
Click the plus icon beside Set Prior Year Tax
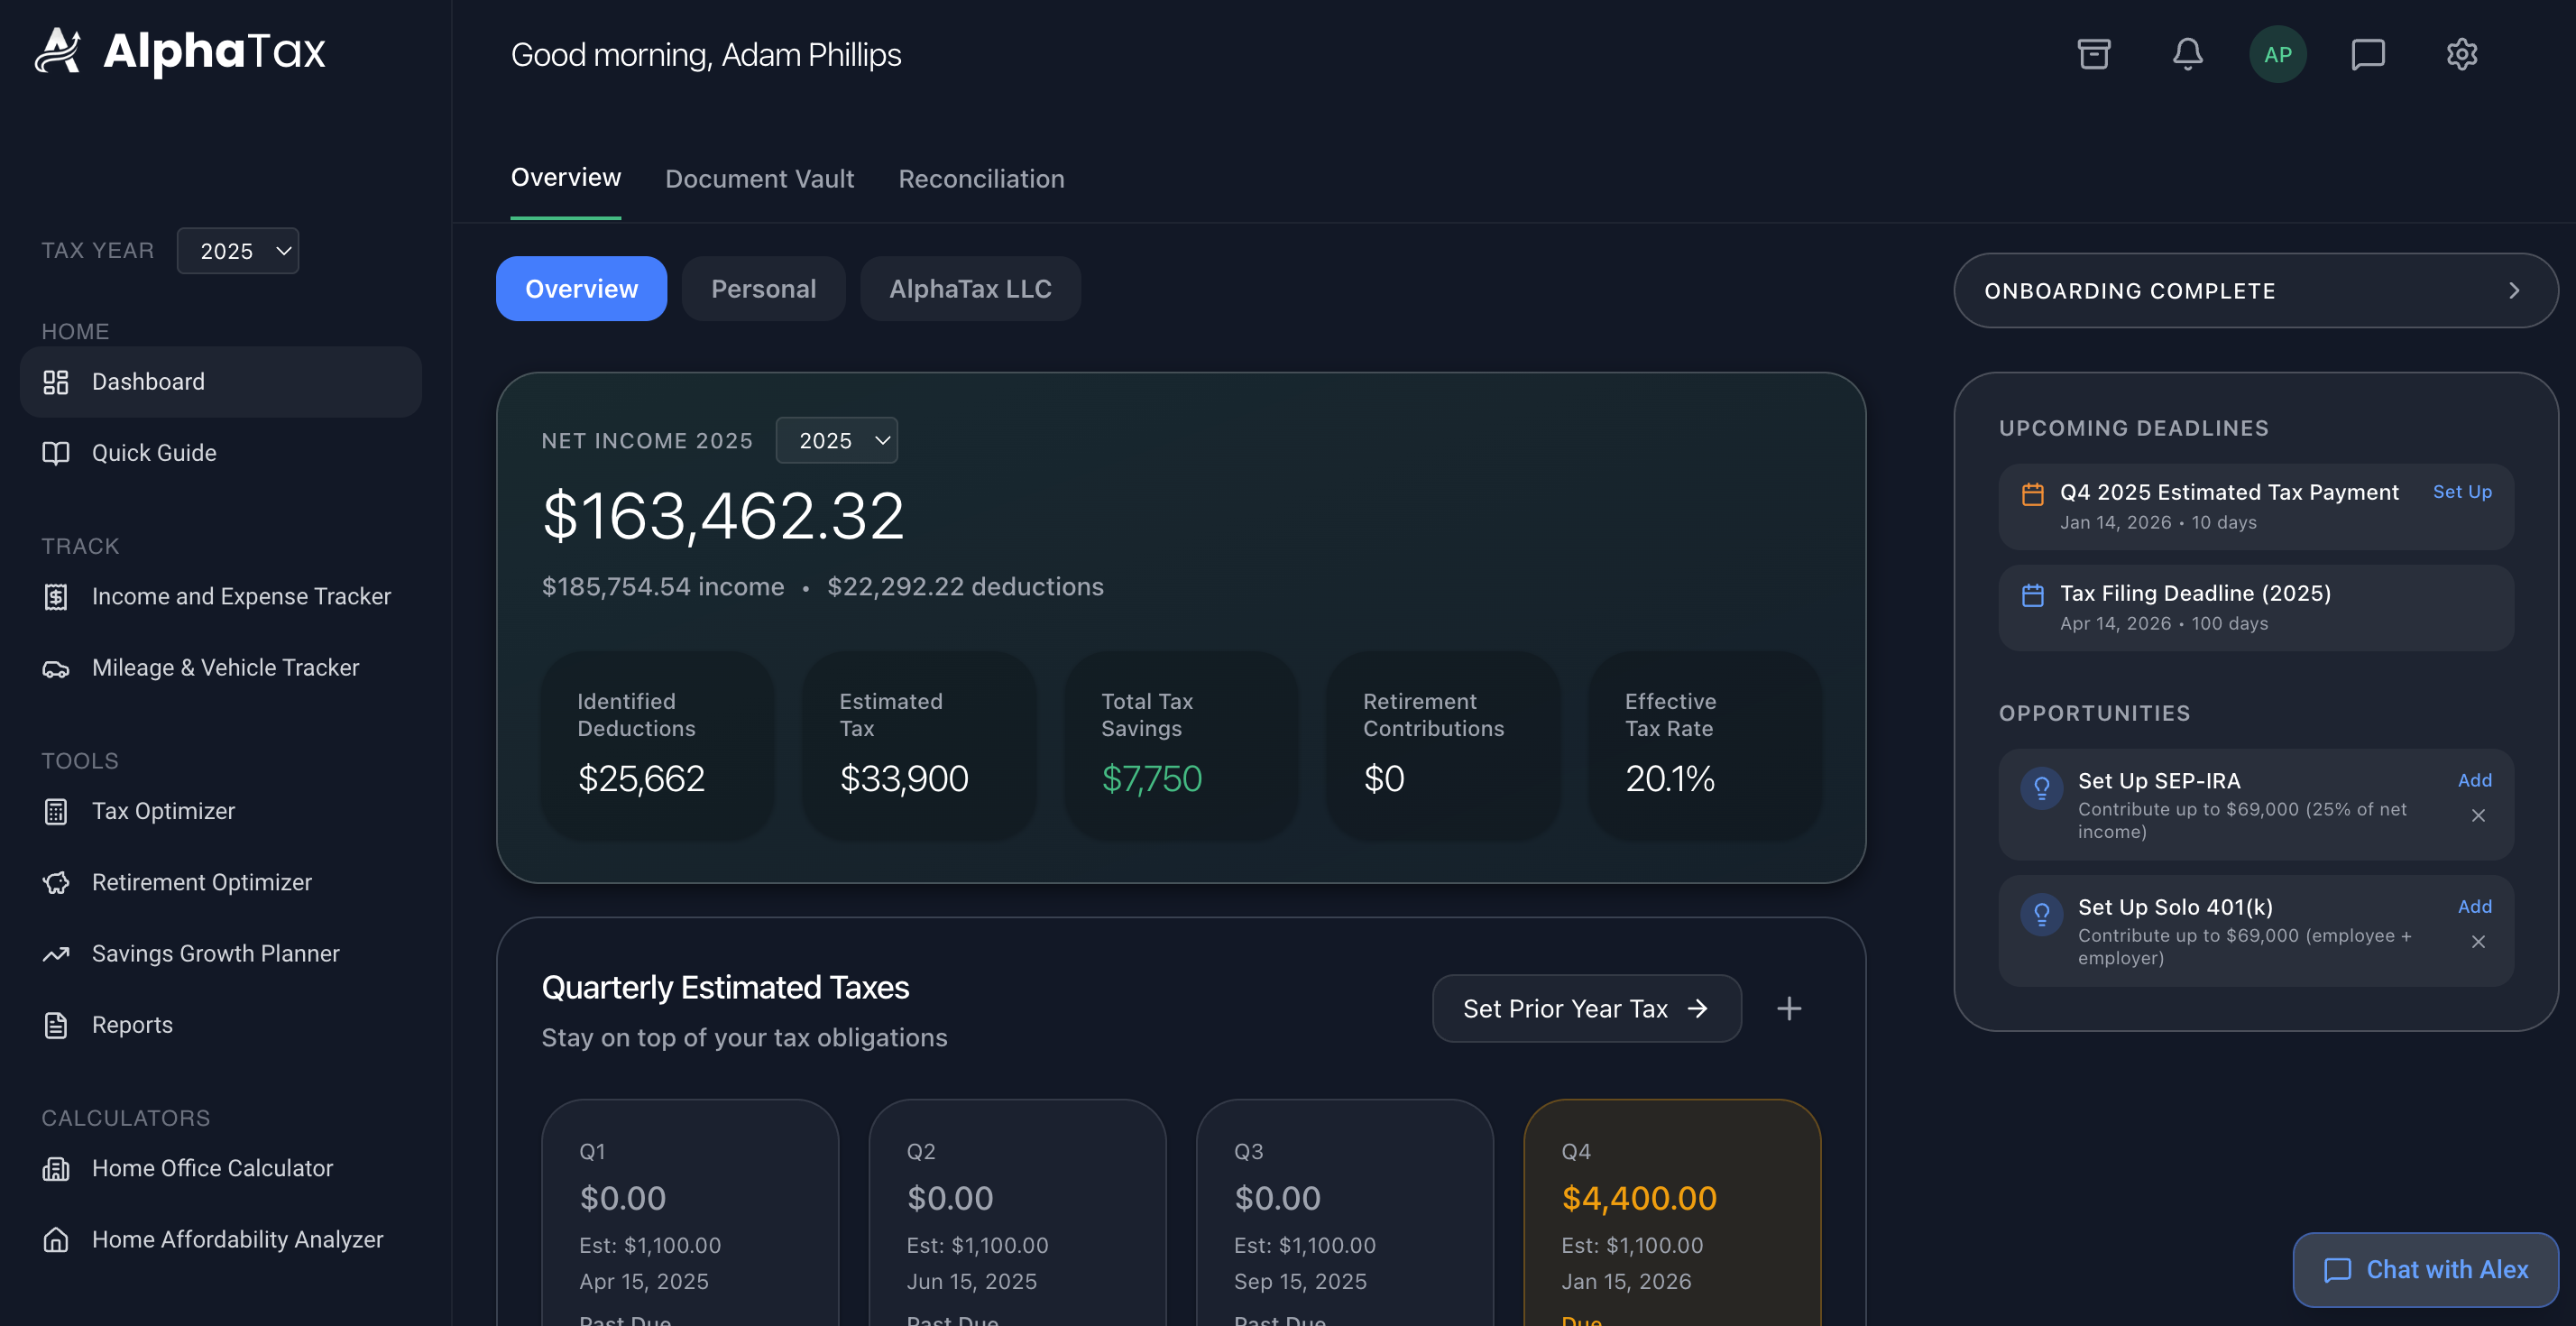1788,1008
